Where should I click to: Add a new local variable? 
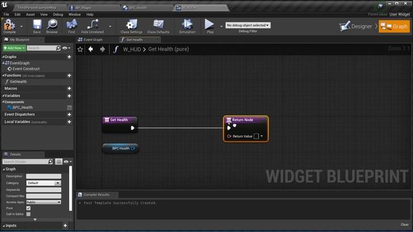tap(69, 122)
